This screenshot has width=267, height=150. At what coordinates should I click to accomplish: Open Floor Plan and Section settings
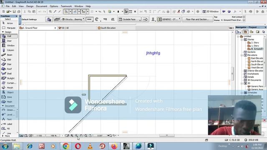click(x=197, y=20)
